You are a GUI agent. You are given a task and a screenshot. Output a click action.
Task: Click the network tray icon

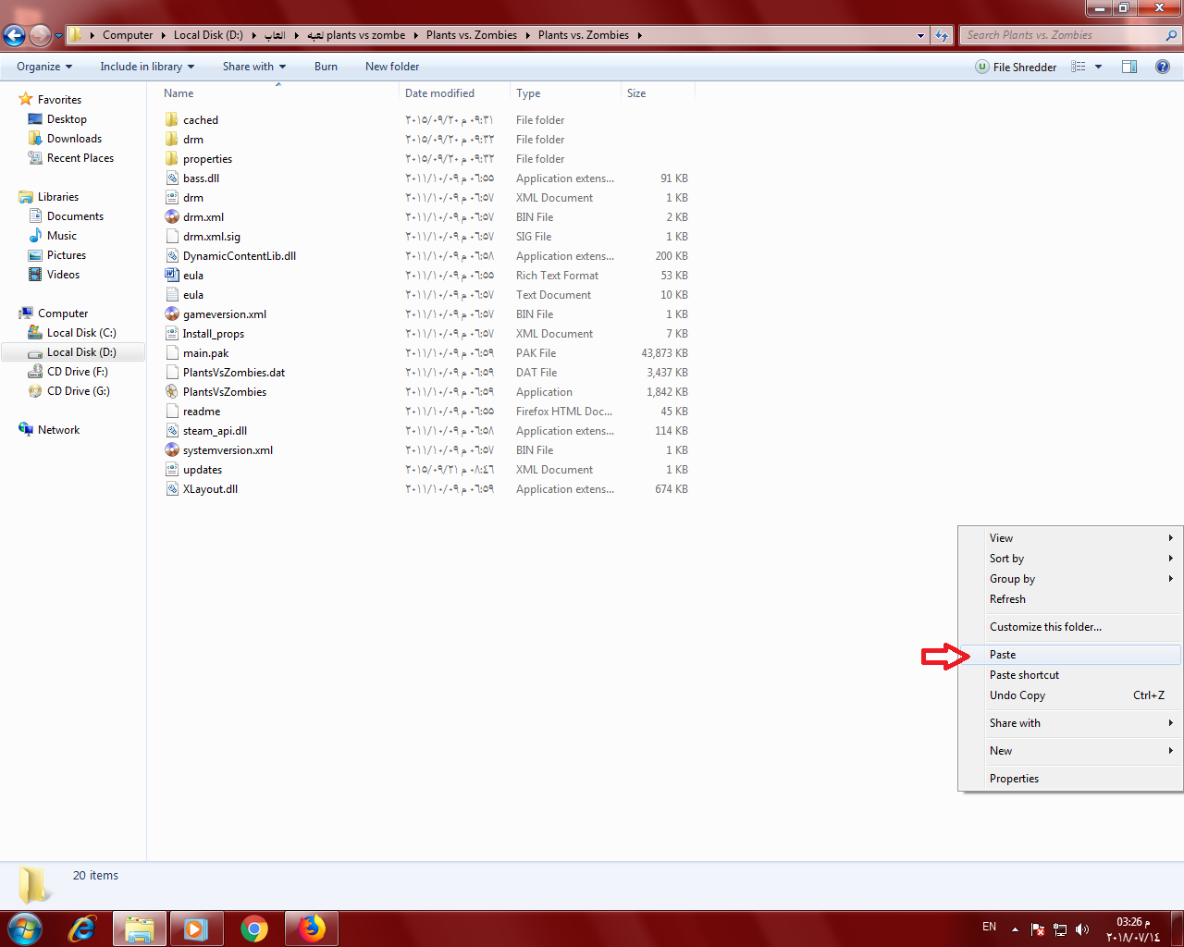[x=1060, y=929]
